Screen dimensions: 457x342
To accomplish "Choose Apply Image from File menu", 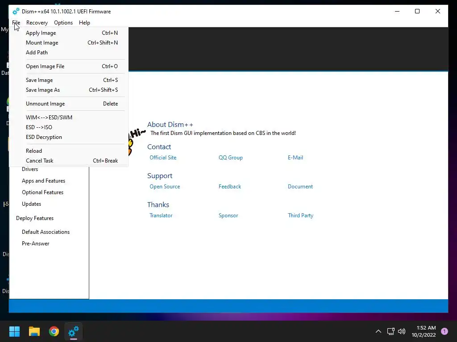I will click(x=69, y=33).
